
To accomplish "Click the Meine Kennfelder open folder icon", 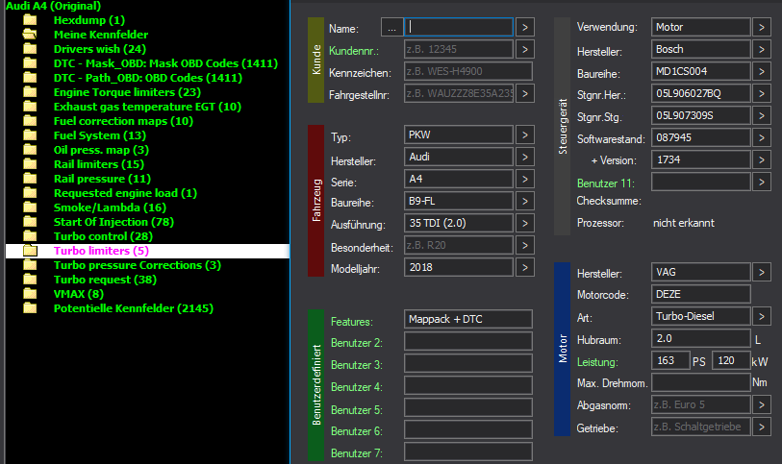I will (x=30, y=35).
